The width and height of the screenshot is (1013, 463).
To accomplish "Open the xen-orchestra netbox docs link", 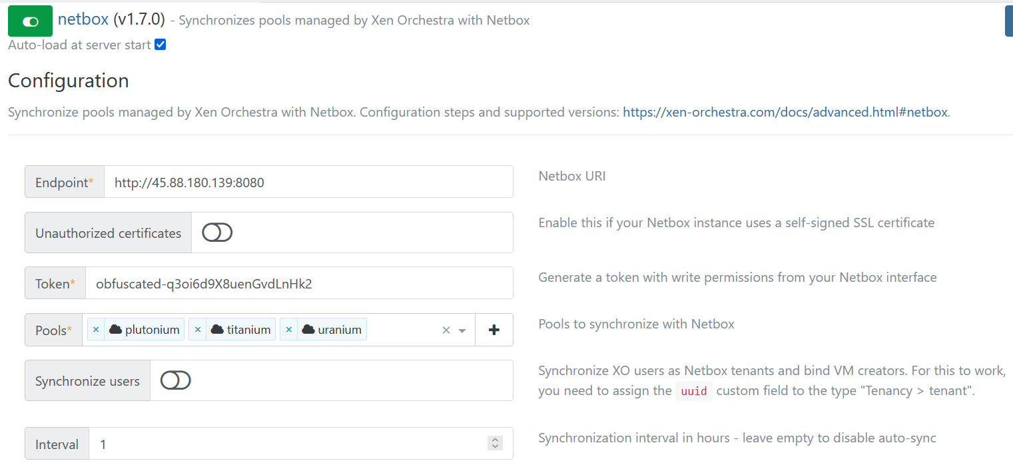I will point(785,112).
